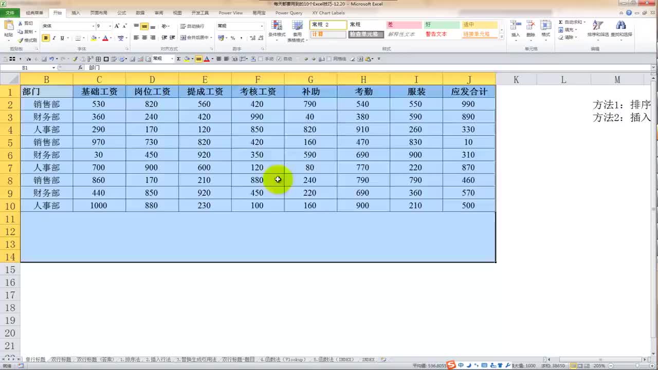This screenshot has width=658, height=370.
Task: Toggle Bold formatting button
Action: [46, 38]
